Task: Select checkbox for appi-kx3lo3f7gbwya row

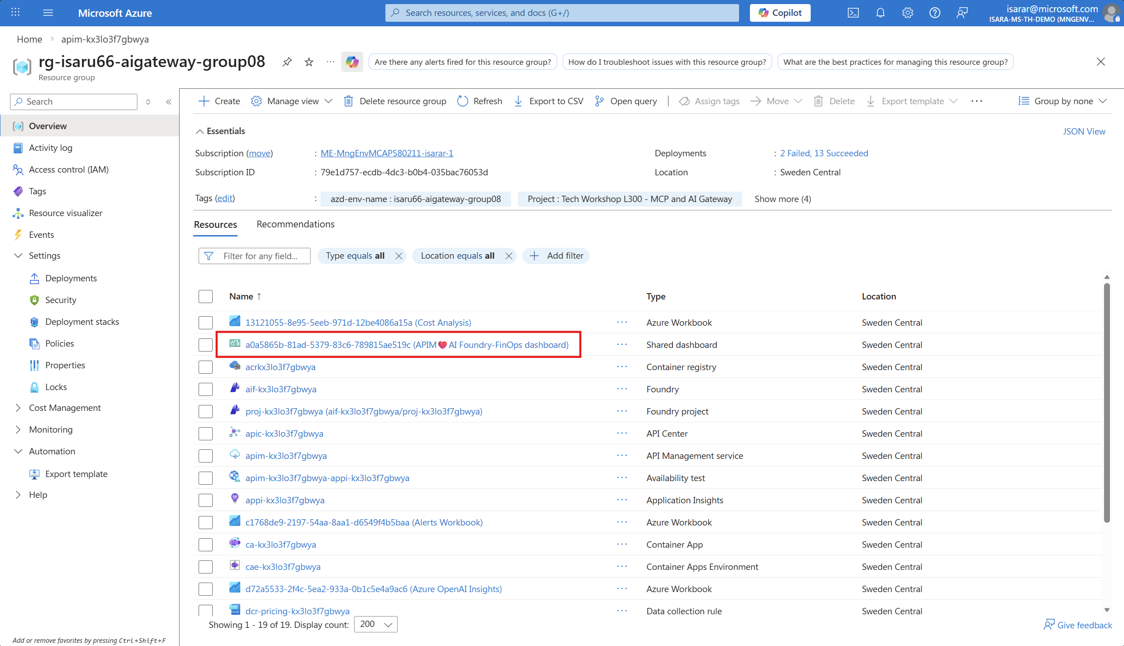Action: pyautogui.click(x=205, y=500)
